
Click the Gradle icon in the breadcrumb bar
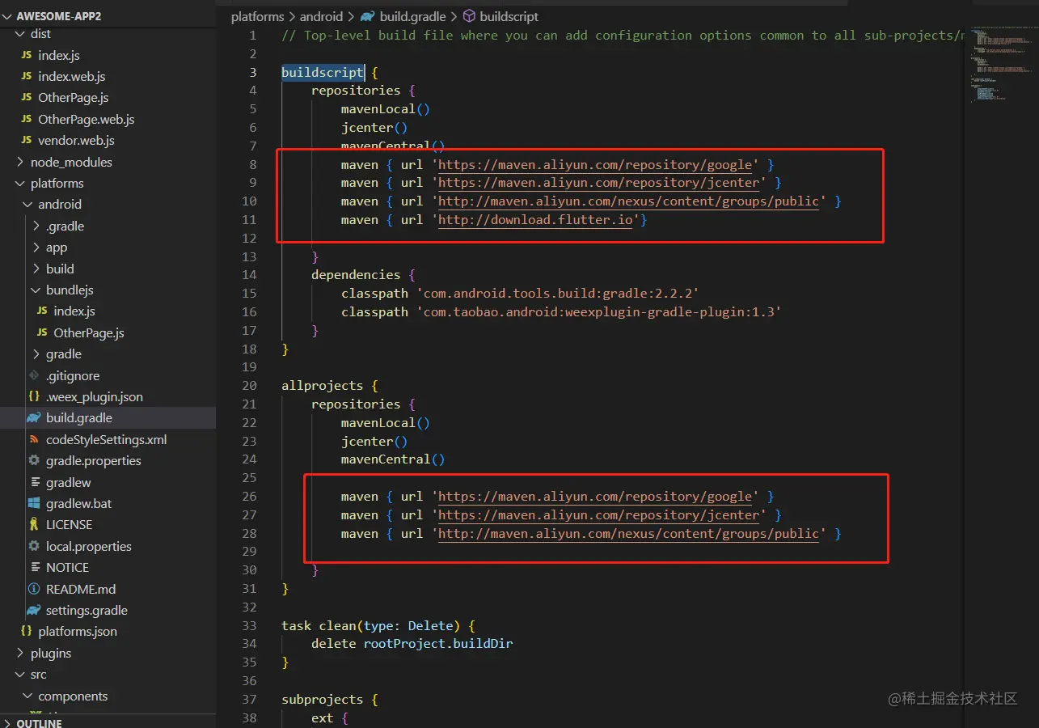(368, 16)
